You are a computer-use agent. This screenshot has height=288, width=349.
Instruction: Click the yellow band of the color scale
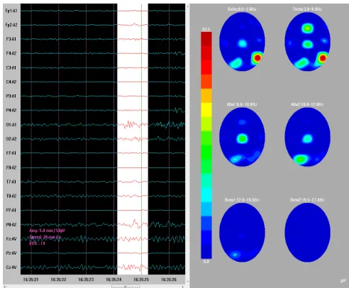click(206, 110)
